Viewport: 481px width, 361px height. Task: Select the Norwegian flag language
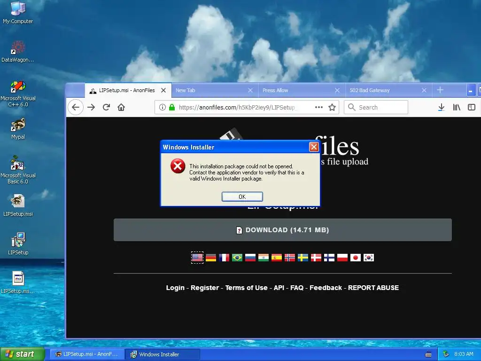tap(290, 258)
